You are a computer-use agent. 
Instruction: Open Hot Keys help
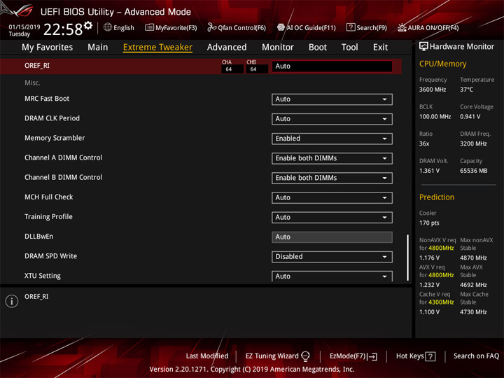(416, 356)
